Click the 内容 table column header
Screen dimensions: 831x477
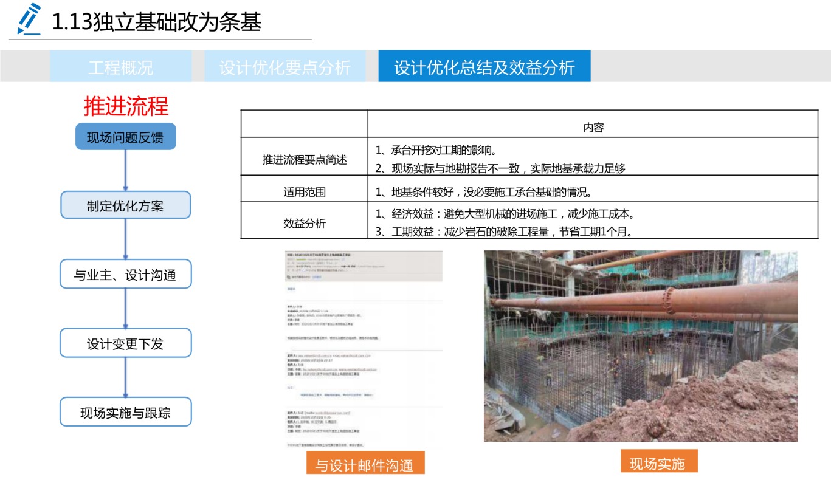point(593,128)
